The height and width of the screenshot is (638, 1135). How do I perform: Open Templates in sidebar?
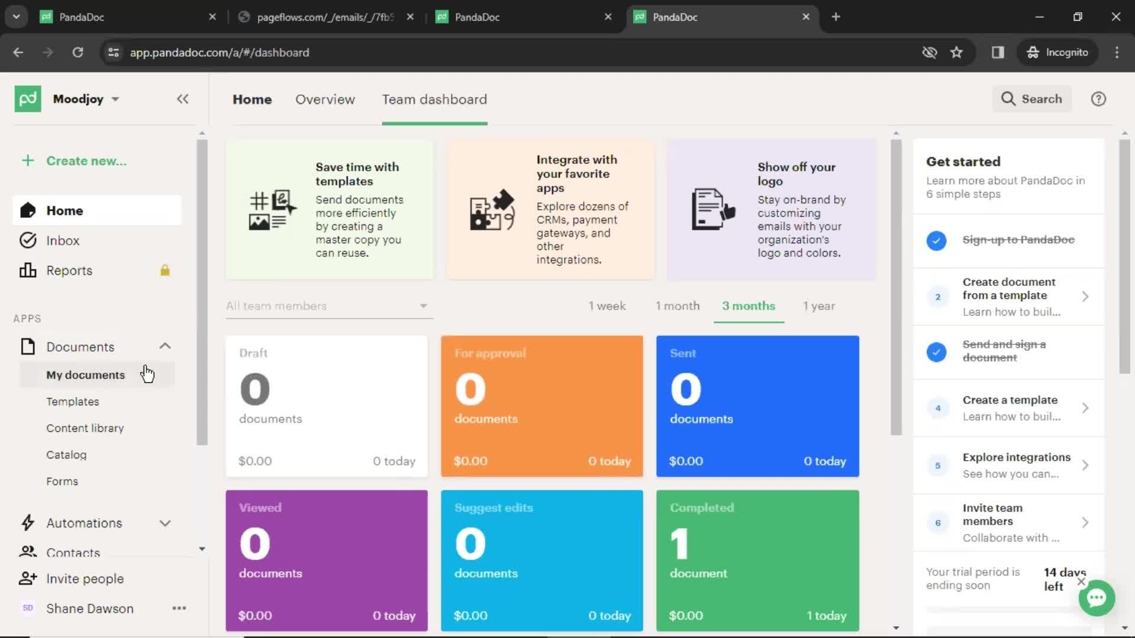[73, 402]
